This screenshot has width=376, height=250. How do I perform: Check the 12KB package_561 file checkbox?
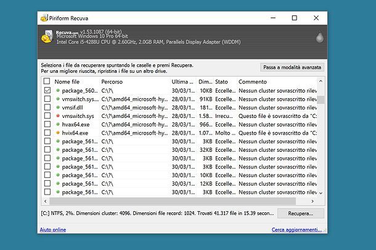47,183
